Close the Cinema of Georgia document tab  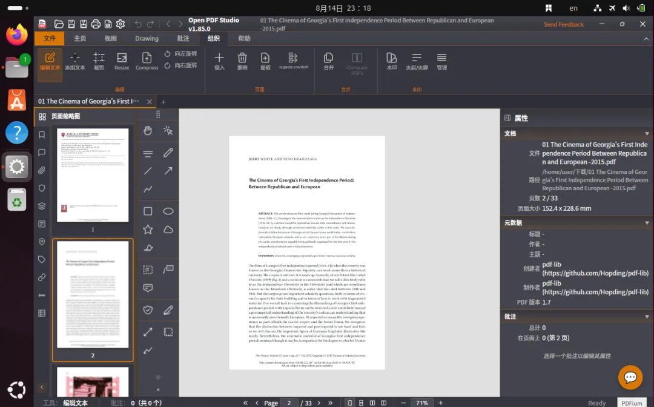click(x=150, y=101)
